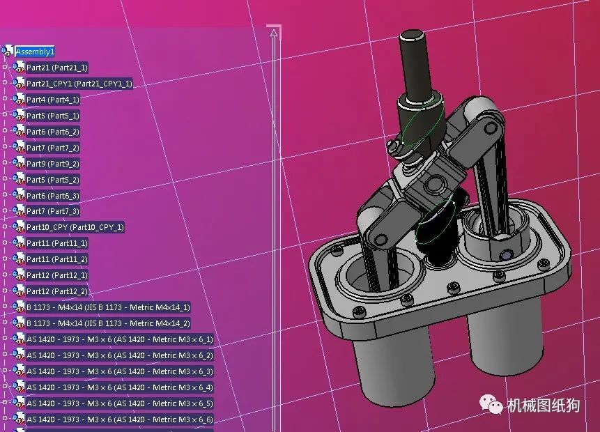Screen dimensions: 600x432
Task: Click the icon beside Part9 (Part9_2)
Action: click(x=18, y=163)
